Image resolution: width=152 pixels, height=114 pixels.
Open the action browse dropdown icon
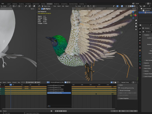[x=48, y=82]
